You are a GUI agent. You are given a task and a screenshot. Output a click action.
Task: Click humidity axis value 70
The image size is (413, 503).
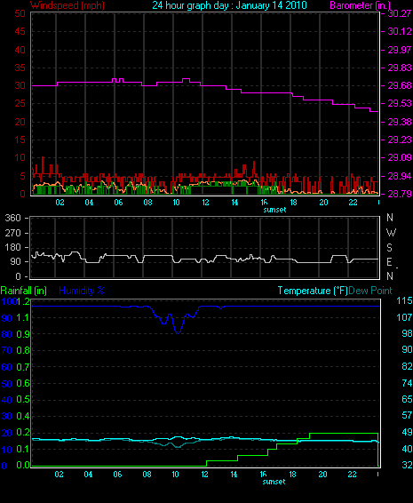[x=7, y=351]
